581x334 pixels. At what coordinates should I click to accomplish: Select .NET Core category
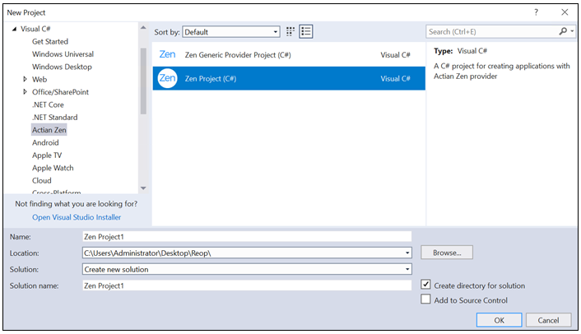pos(48,104)
